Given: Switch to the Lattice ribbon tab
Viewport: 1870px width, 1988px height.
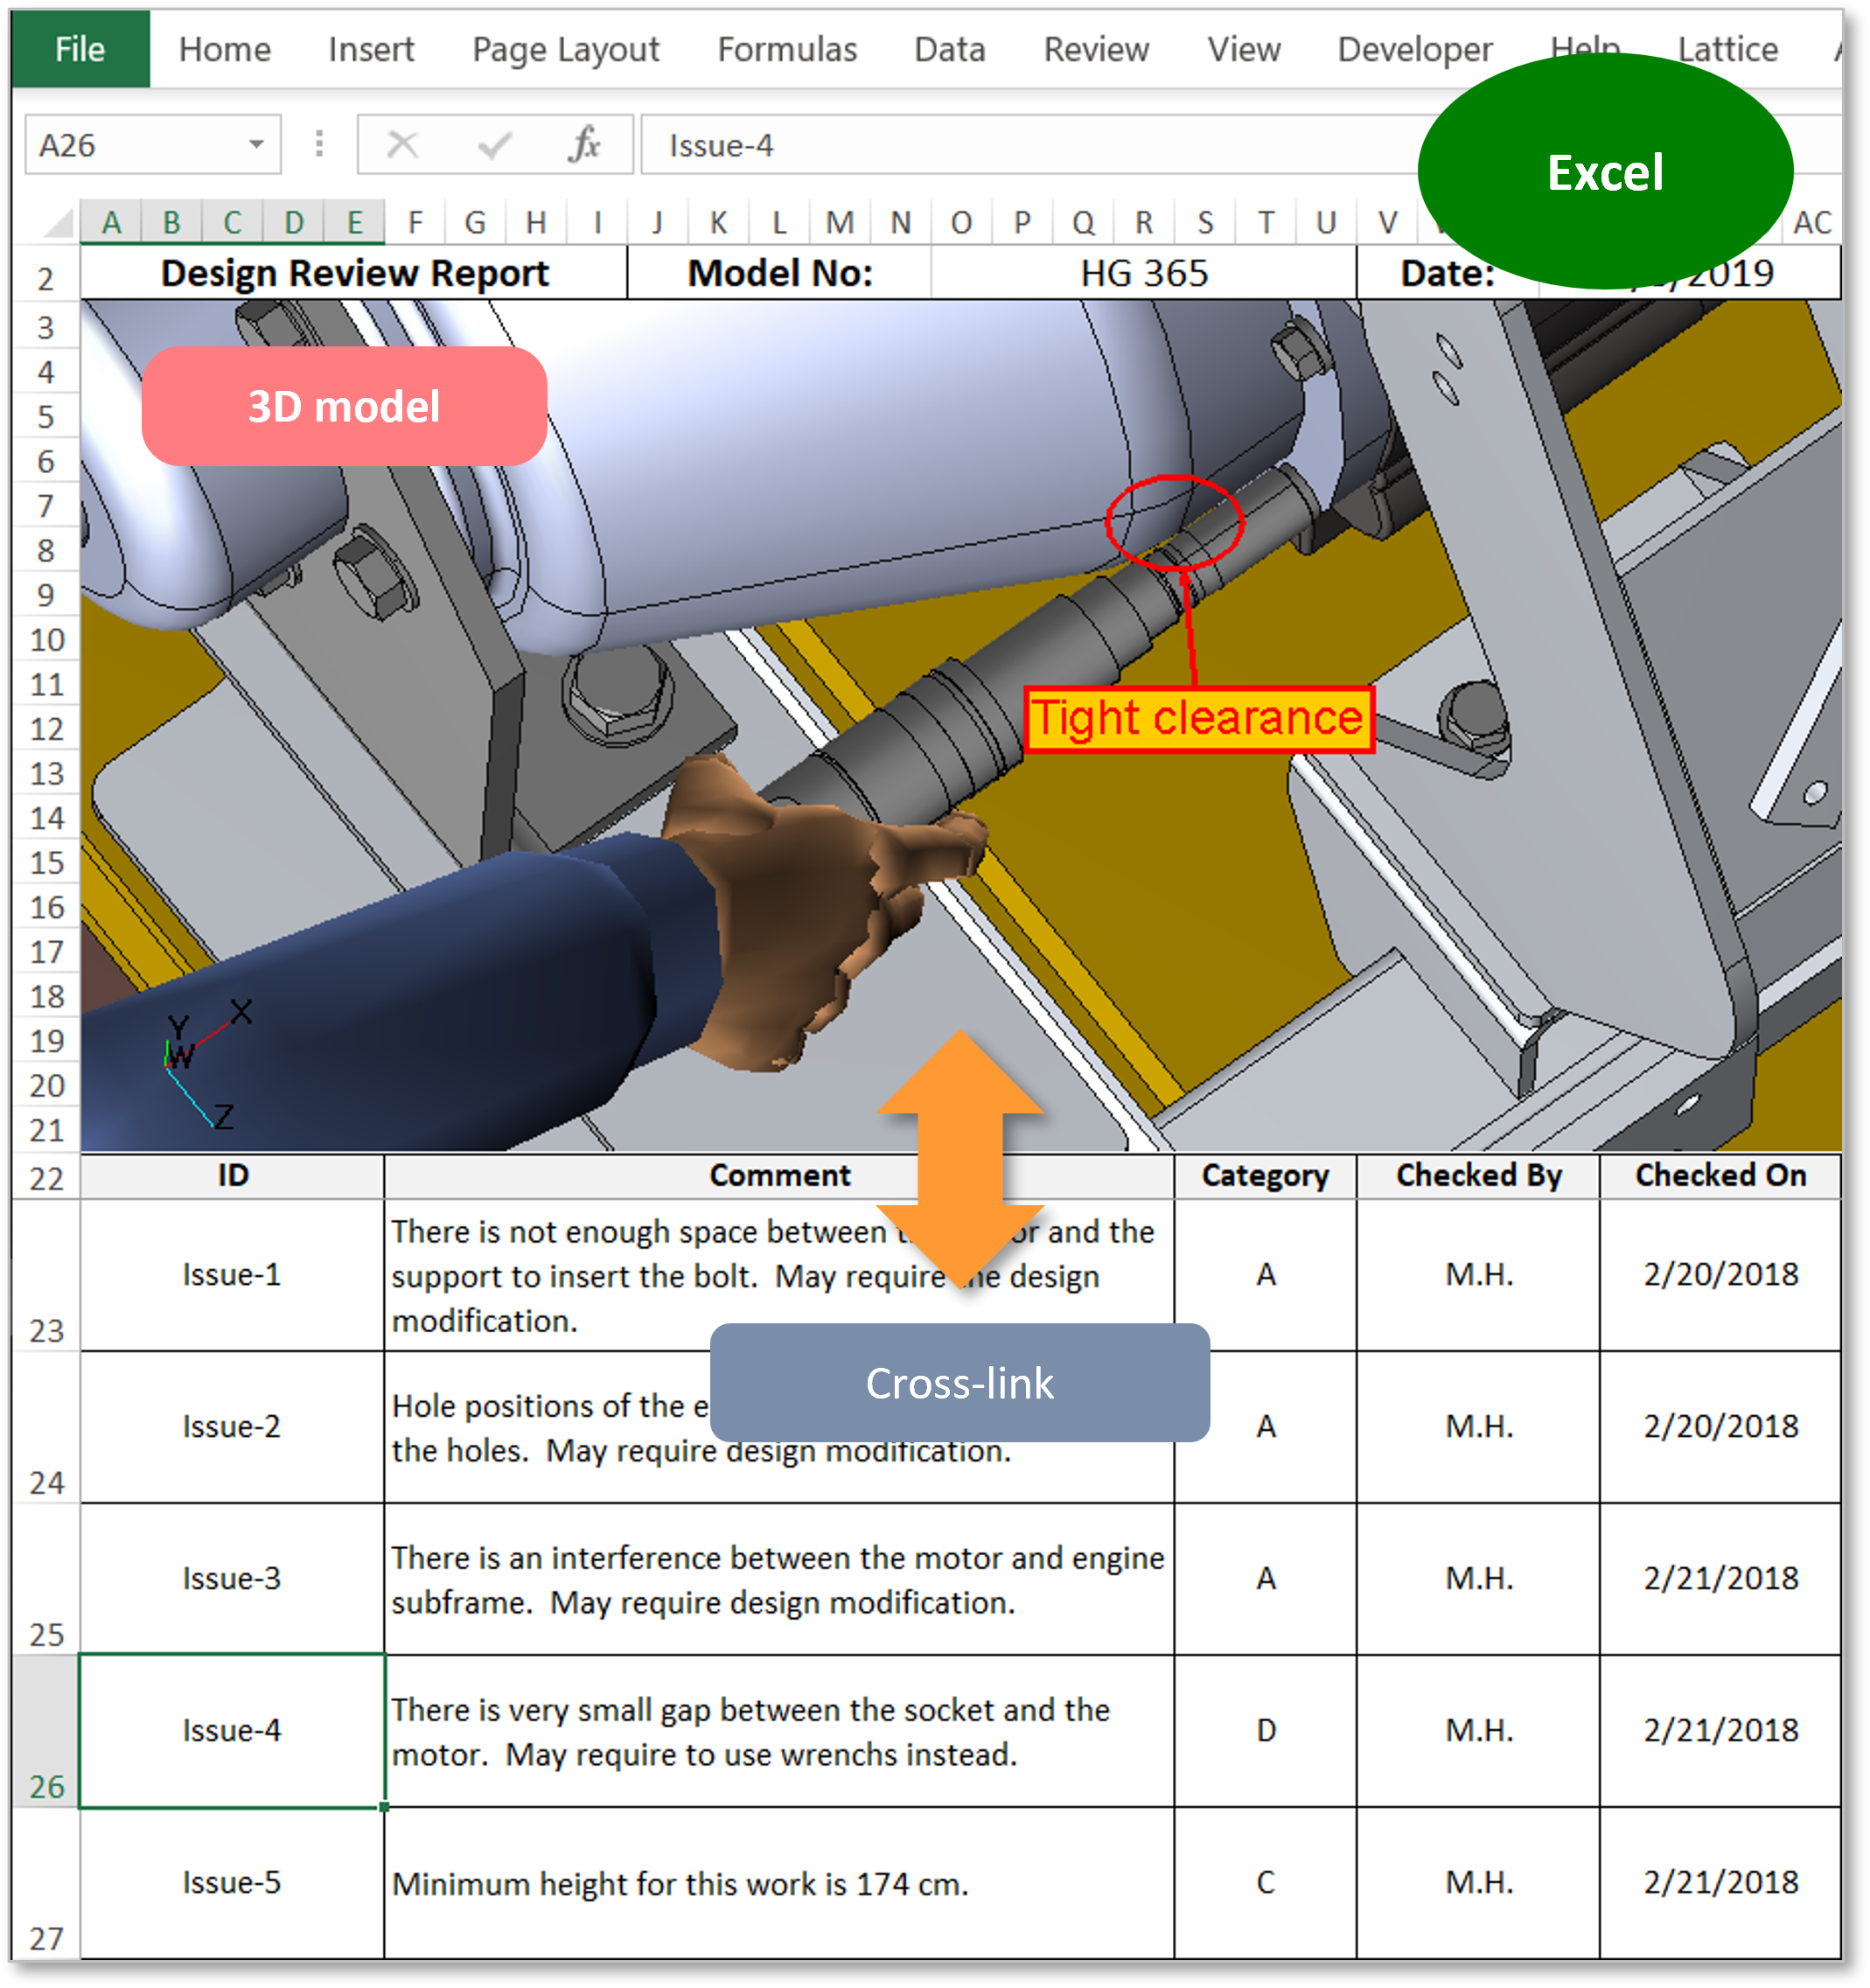Looking at the screenshot, I should click(x=1727, y=49).
